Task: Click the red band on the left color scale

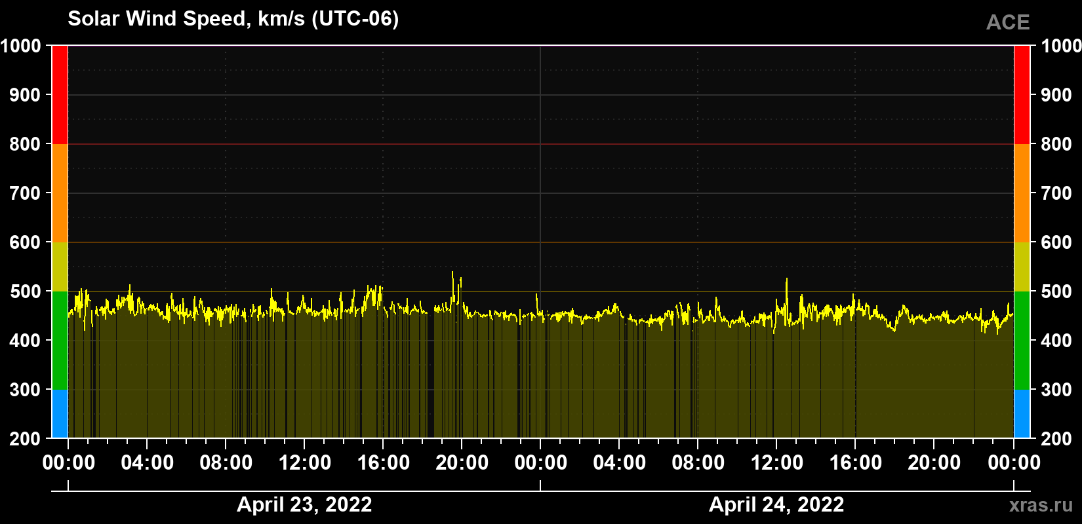Action: [x=60, y=95]
